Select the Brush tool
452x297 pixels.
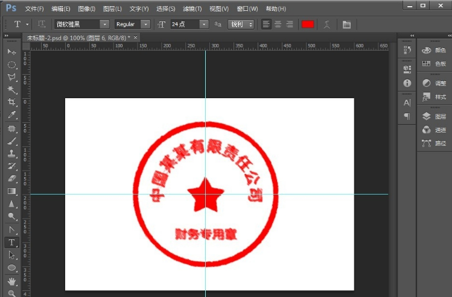(x=11, y=141)
